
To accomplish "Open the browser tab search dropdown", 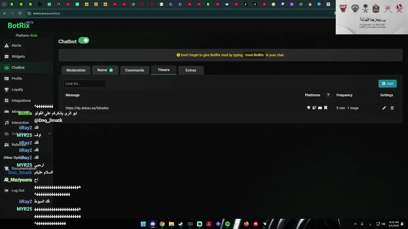I will [4, 4].
